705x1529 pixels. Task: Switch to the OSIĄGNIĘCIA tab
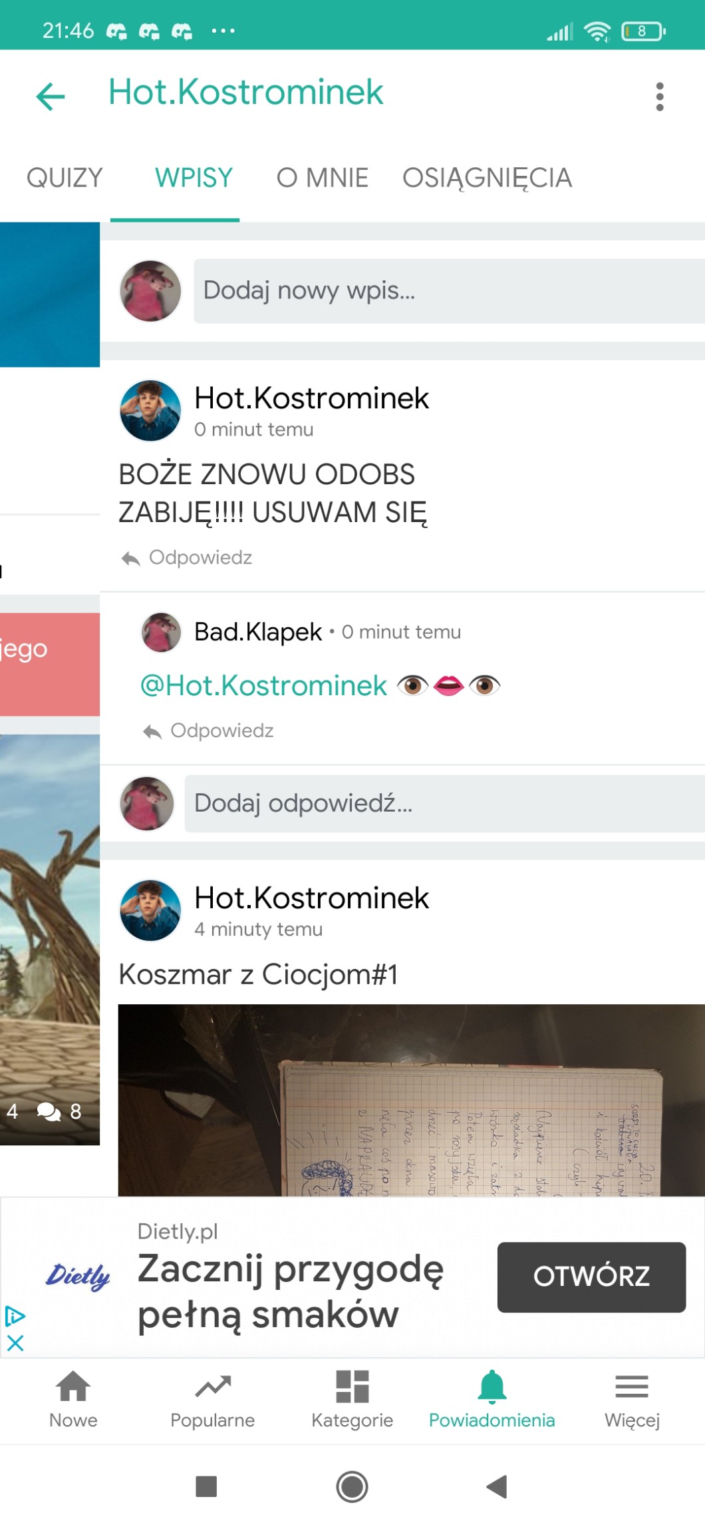click(487, 178)
